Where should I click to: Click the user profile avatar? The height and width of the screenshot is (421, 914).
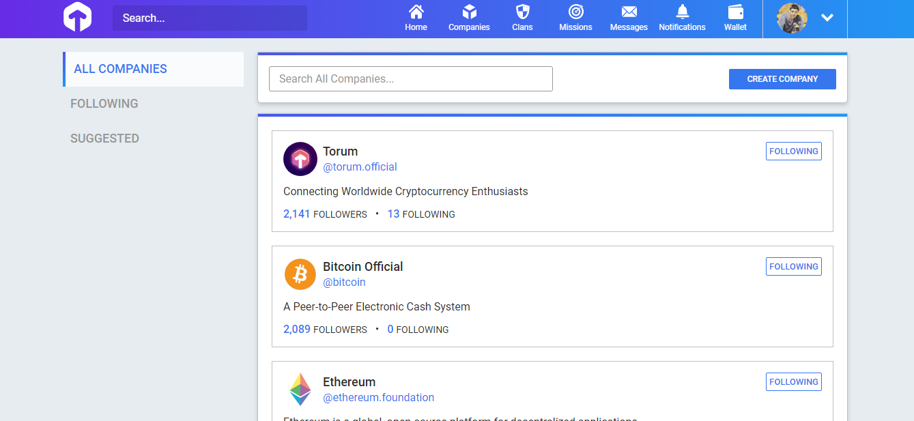tap(792, 18)
